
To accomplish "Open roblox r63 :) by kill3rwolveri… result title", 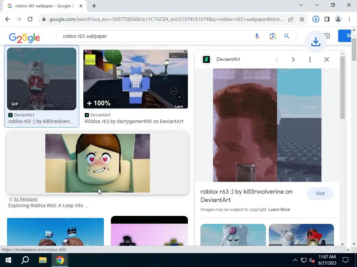I will point(40,121).
